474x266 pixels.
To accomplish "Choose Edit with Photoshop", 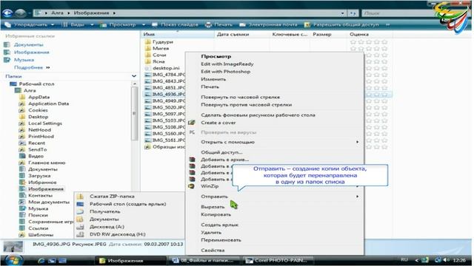I will (x=225, y=72).
